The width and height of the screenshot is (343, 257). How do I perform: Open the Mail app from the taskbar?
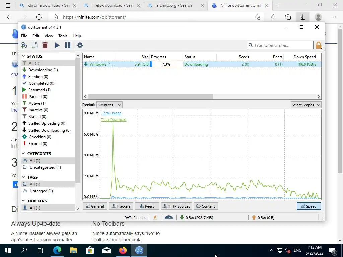coord(106,250)
